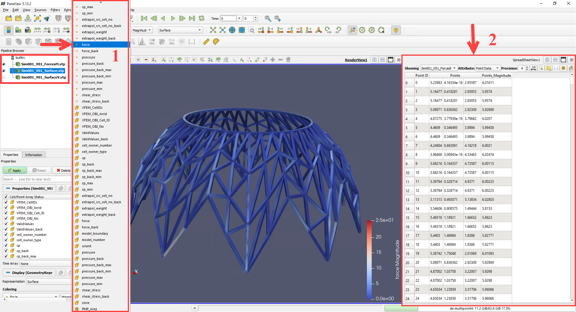This screenshot has width=576, height=312.
Task: Open the Filters menu
Action: tap(55, 10)
